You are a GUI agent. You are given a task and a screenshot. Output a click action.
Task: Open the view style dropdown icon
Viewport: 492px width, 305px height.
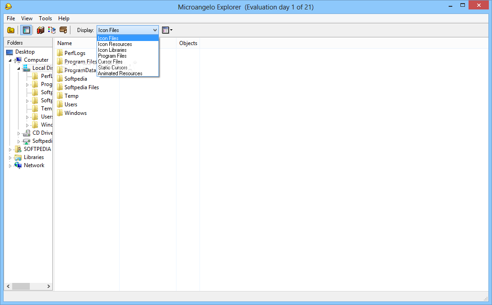(167, 30)
